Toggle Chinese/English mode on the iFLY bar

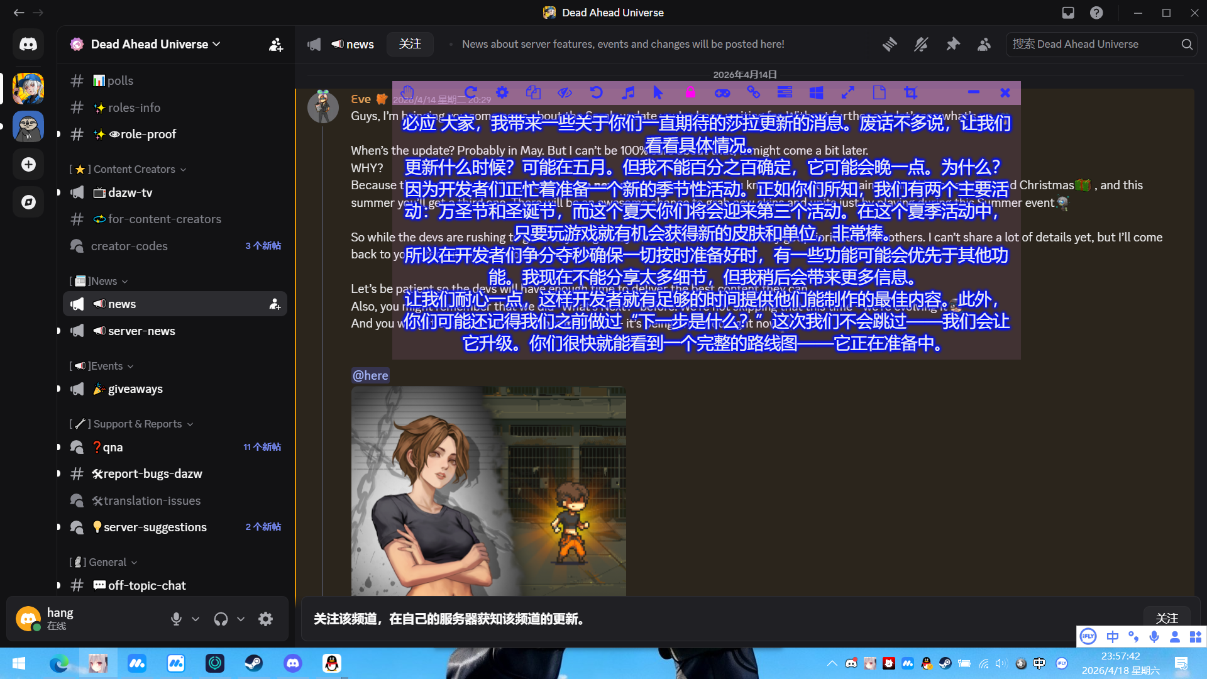(1112, 637)
